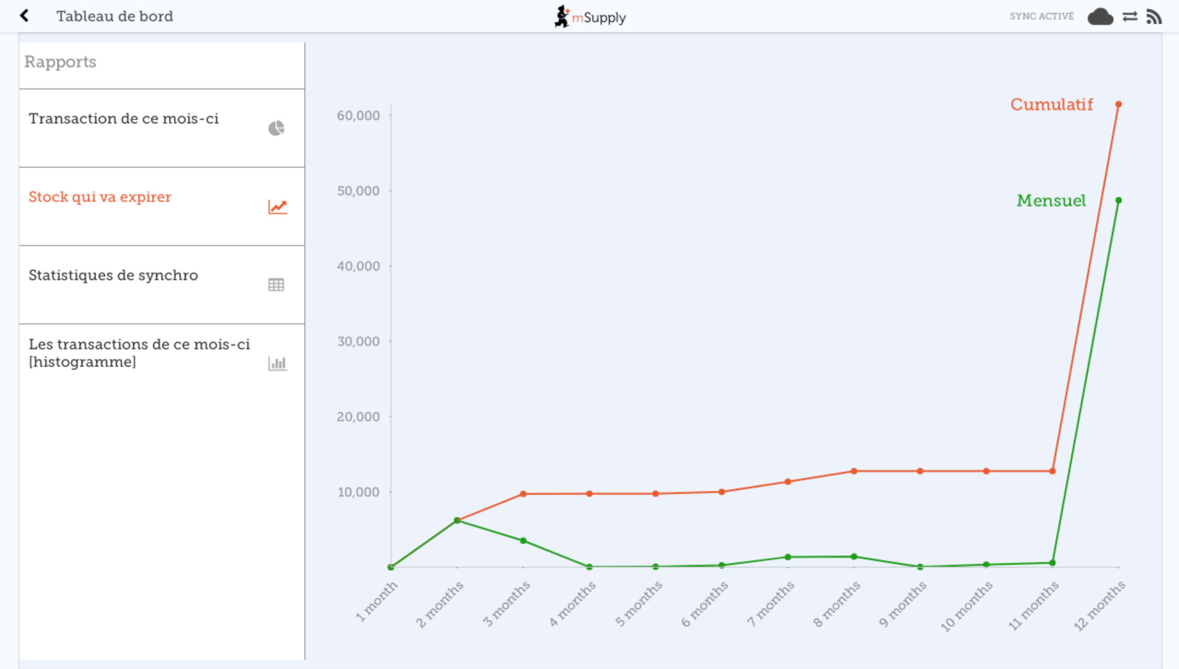Click the Cumulatif series label

[1051, 105]
